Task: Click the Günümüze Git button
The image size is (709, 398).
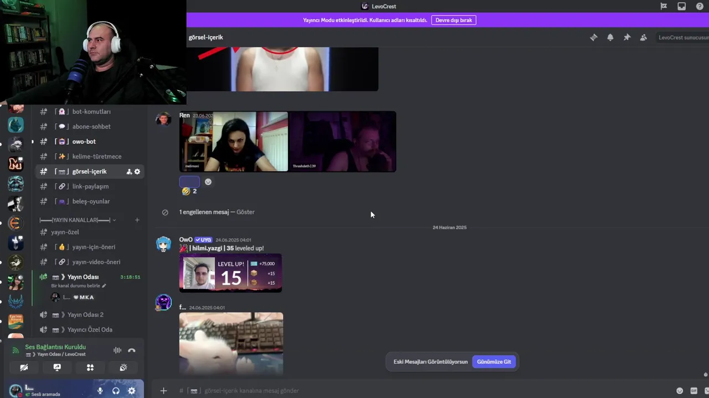Action: pos(494,362)
